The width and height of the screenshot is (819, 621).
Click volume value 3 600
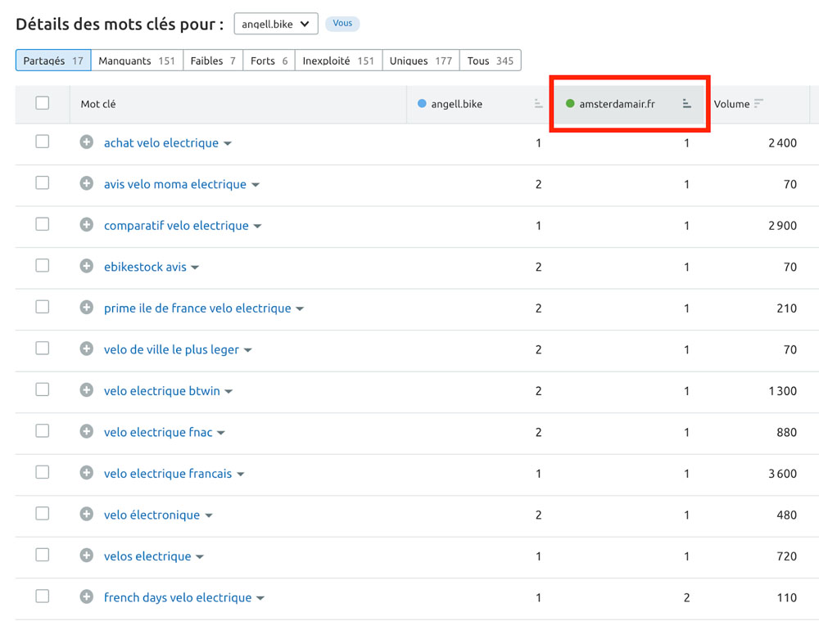(782, 473)
